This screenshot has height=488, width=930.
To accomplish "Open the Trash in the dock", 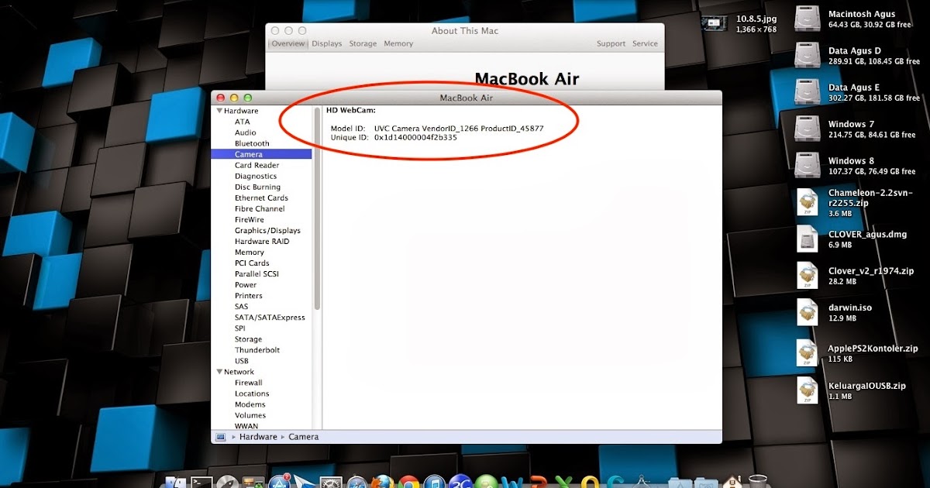I will (758, 481).
